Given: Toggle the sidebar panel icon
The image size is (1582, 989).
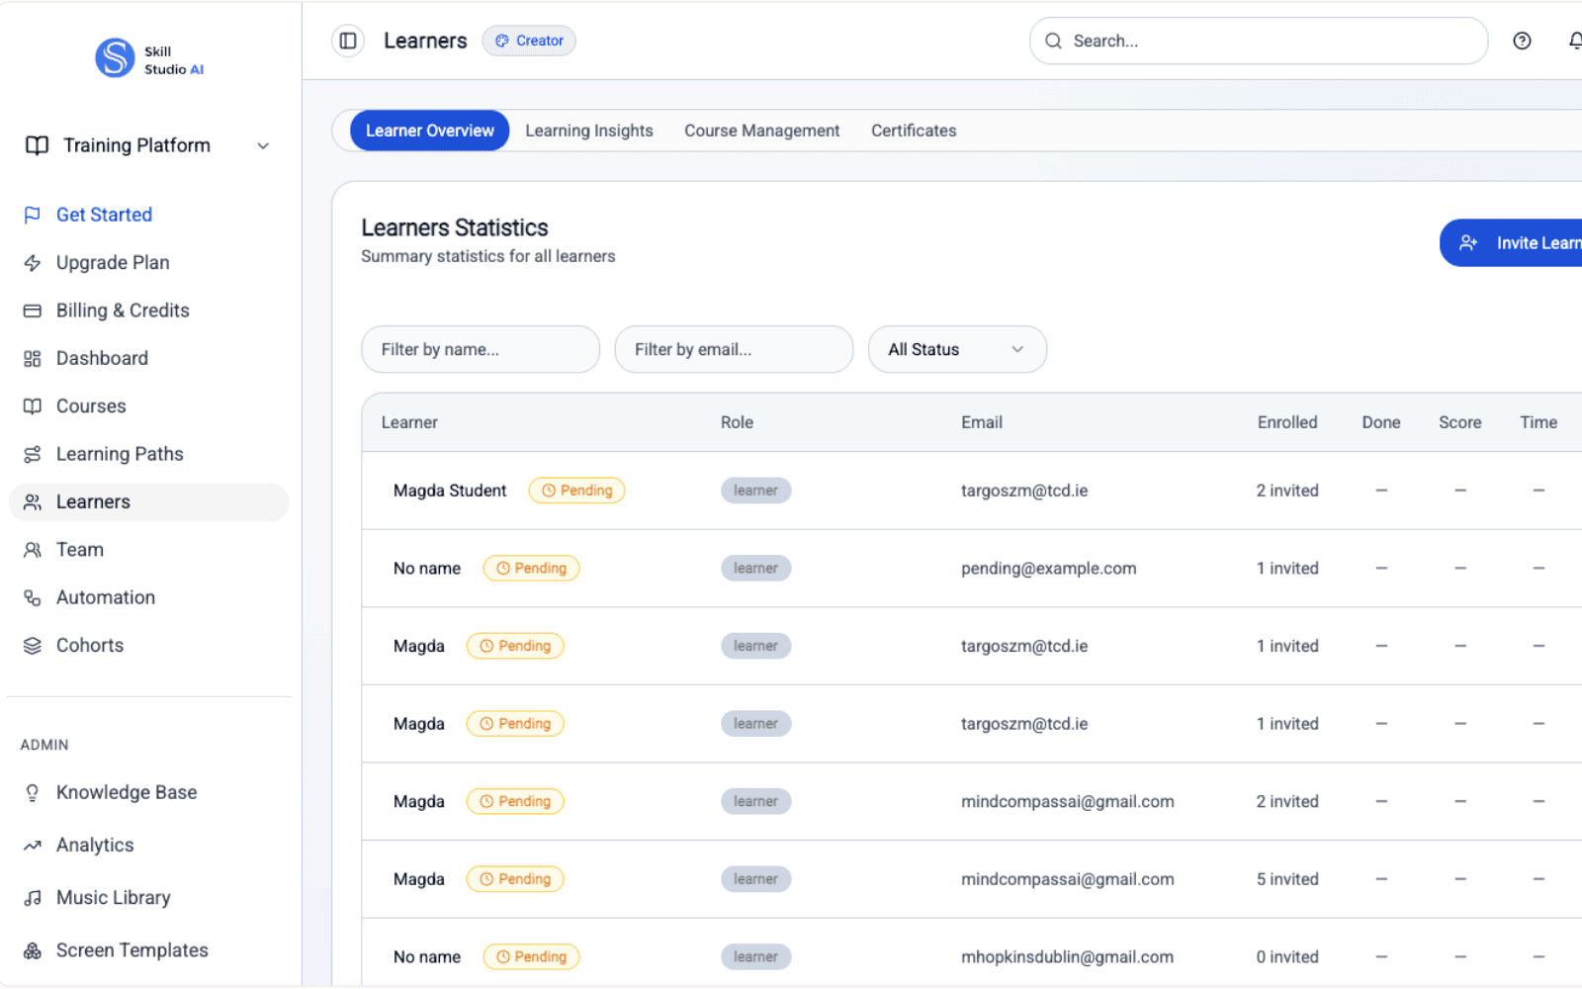Looking at the screenshot, I should (x=348, y=41).
